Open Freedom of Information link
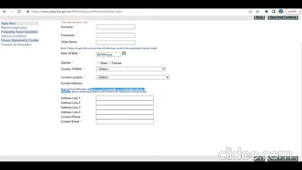302x170 pixels. [16, 44]
